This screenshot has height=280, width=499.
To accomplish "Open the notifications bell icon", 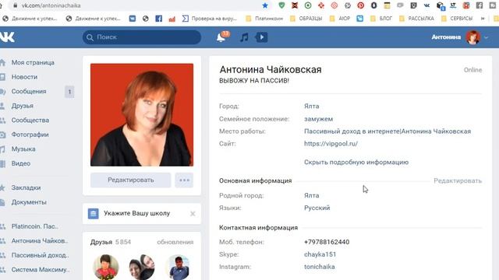I will point(221,37).
